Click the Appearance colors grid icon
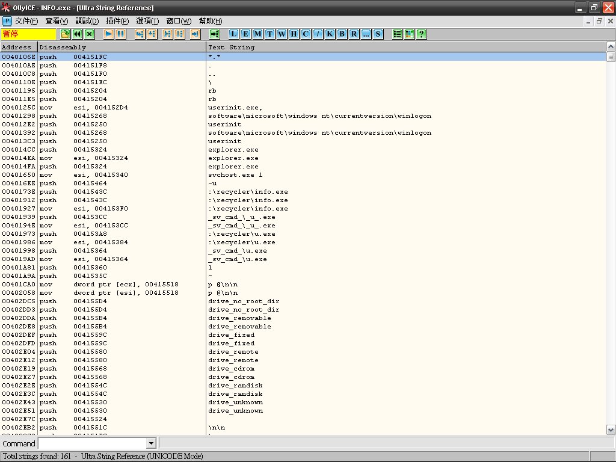The height and width of the screenshot is (462, 616). [409, 34]
